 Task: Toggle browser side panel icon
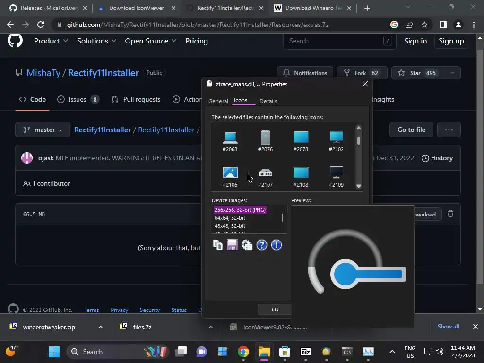coord(443,25)
